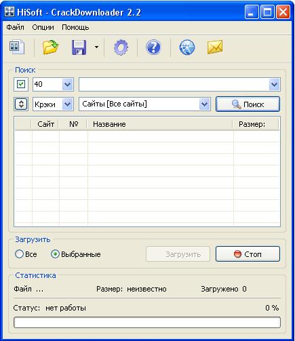This screenshot has height=341, width=295.
Task: Send email via the envelope icon
Action: [215, 47]
